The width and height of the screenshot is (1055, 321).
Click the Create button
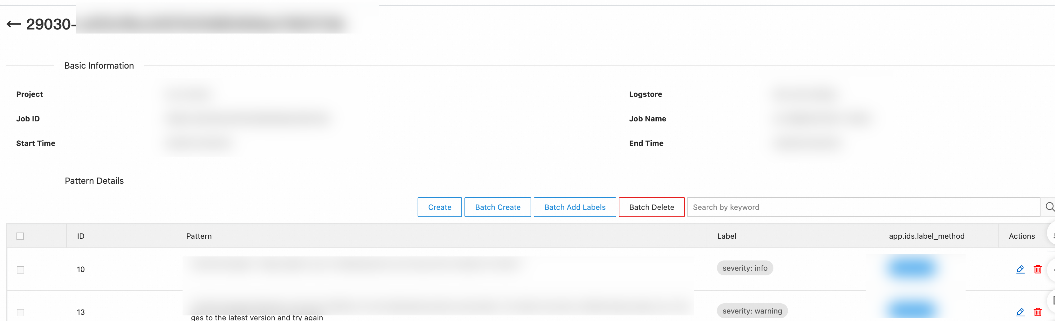(439, 207)
